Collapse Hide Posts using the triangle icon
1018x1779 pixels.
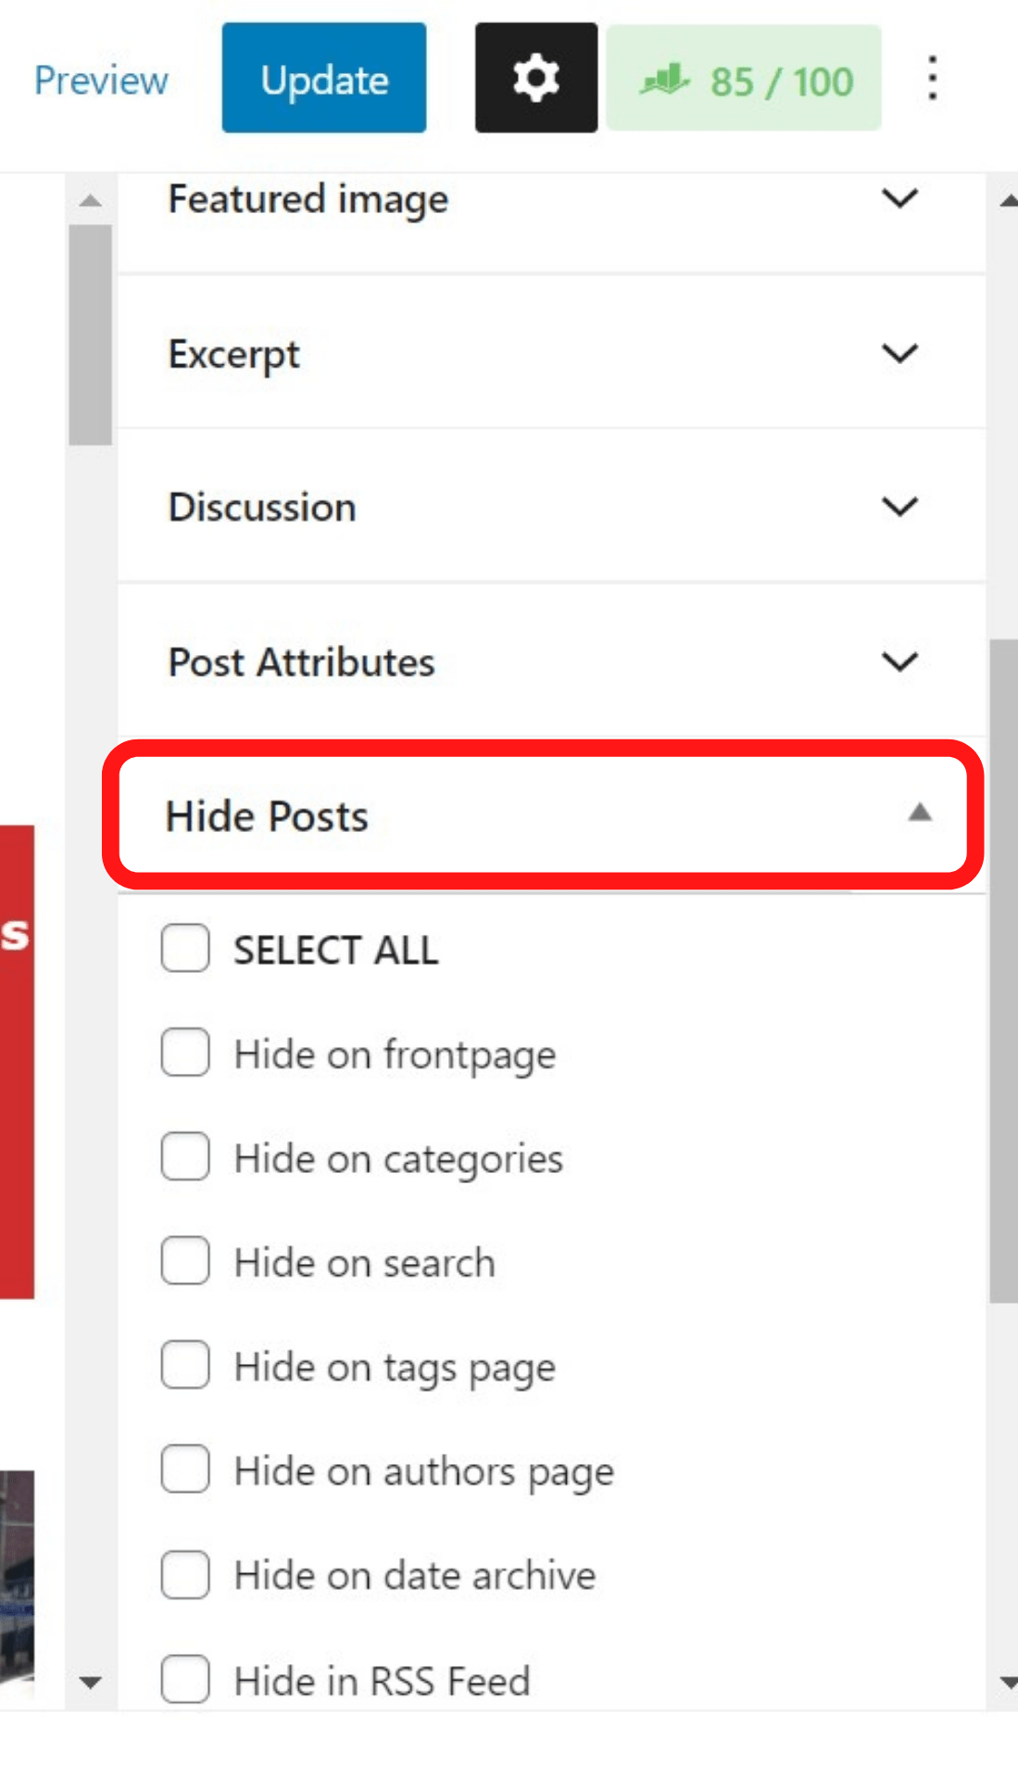(x=919, y=813)
